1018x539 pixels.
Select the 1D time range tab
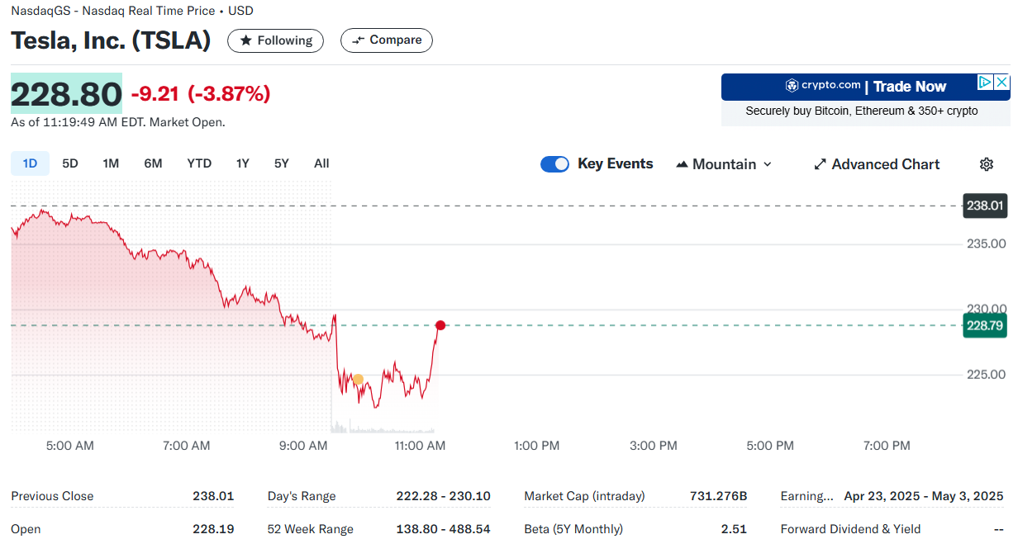(31, 163)
